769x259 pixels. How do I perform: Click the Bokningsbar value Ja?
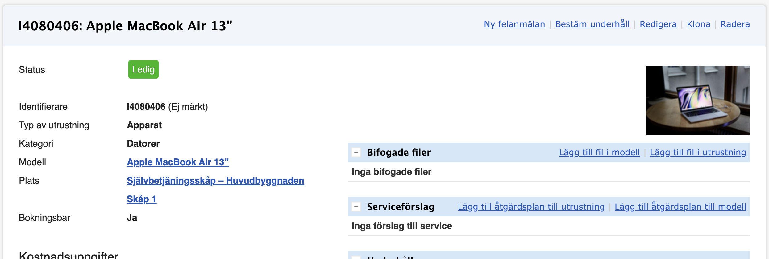(x=132, y=218)
